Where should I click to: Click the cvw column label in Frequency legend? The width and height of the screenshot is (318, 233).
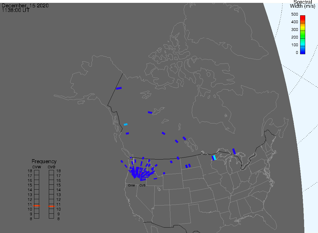(37, 167)
